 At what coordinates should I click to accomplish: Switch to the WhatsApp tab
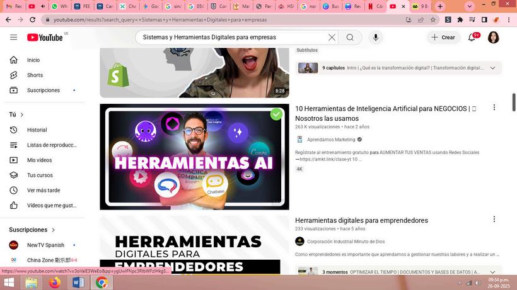coord(60,6)
